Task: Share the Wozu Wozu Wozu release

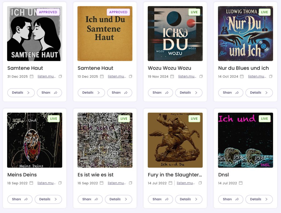Action: pyautogui.click(x=160, y=93)
